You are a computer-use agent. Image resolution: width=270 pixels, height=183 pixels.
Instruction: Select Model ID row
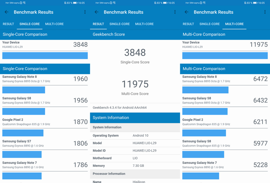tap(135, 150)
